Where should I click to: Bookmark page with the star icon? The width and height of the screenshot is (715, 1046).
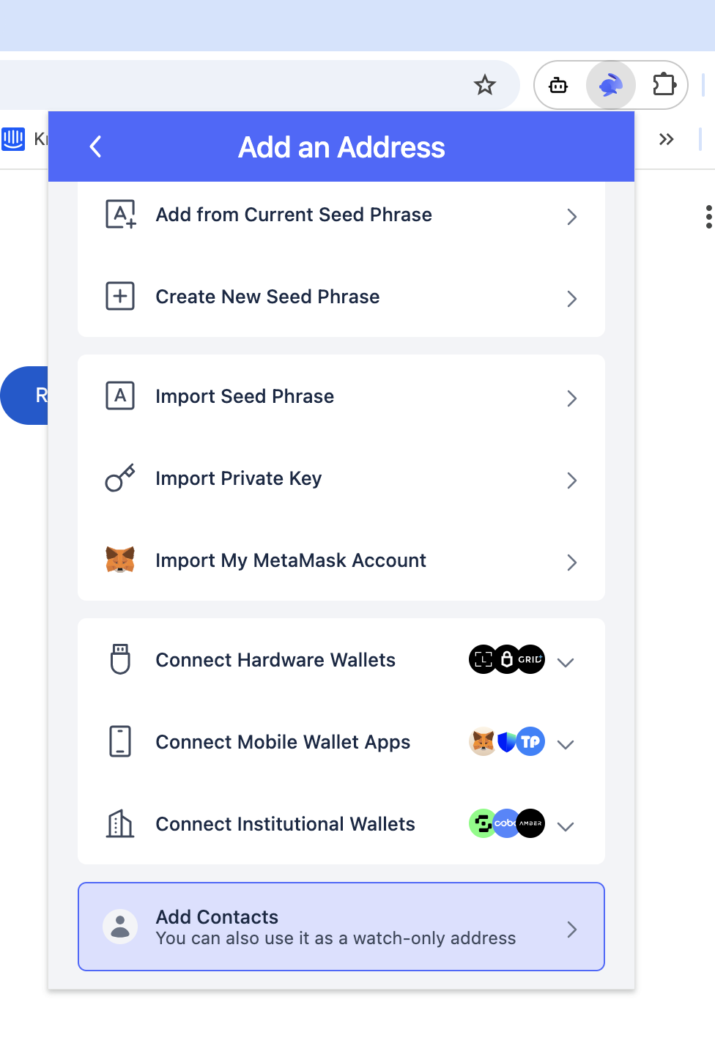(x=485, y=85)
